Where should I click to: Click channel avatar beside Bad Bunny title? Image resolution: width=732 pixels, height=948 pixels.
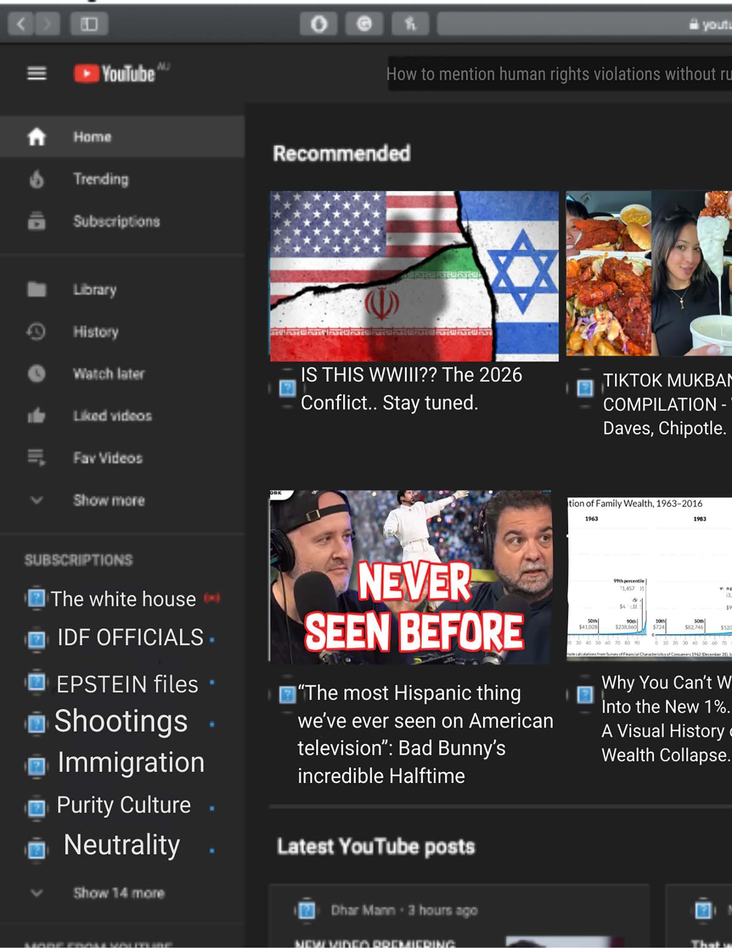point(287,695)
